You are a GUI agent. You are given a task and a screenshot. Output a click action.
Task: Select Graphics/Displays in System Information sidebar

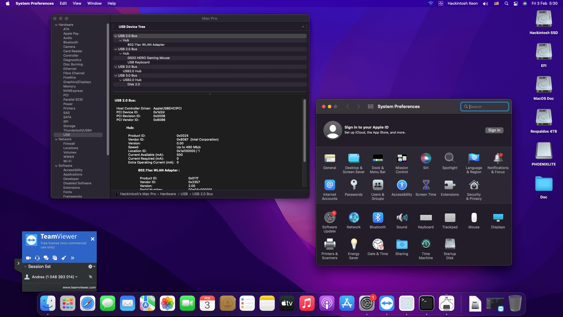(77, 82)
